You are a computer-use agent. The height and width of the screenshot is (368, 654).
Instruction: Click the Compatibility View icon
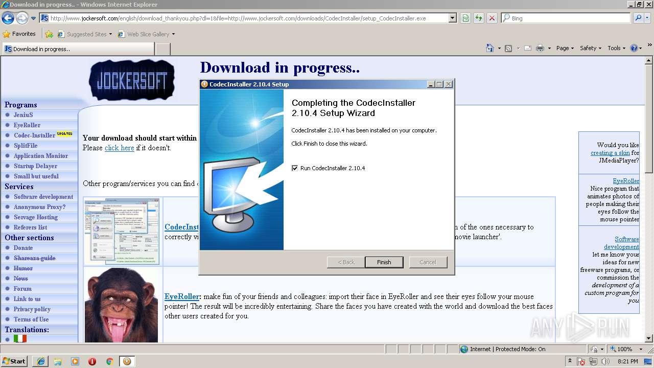[x=465, y=18]
